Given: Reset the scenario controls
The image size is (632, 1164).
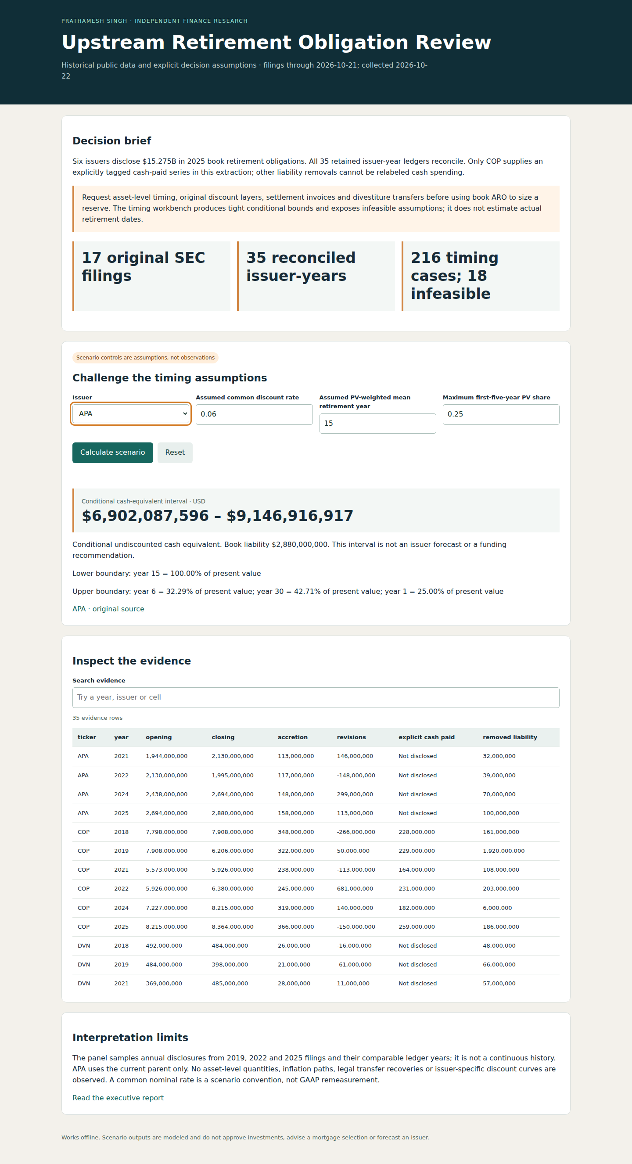Looking at the screenshot, I should tap(175, 453).
